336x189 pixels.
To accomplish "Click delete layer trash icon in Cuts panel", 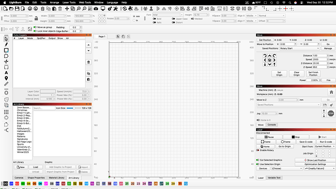I will click(x=89, y=62).
